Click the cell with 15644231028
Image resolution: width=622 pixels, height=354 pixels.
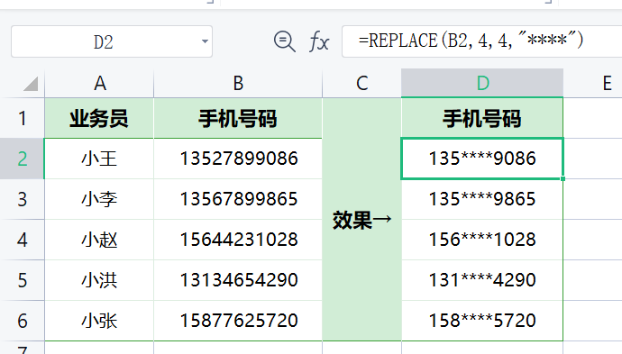click(x=238, y=240)
